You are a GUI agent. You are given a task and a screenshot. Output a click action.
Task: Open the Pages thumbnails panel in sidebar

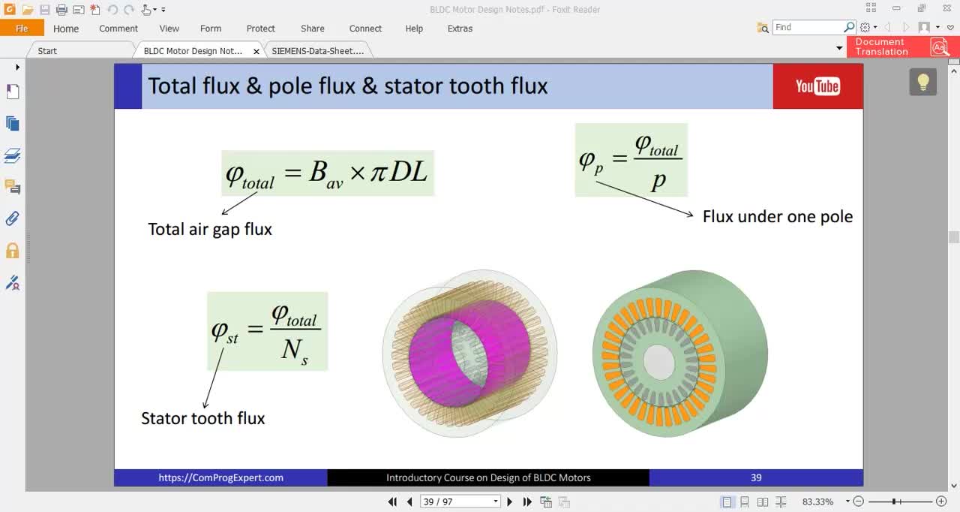click(x=13, y=124)
